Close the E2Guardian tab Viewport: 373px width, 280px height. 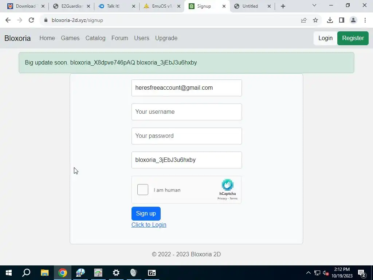click(x=89, y=7)
